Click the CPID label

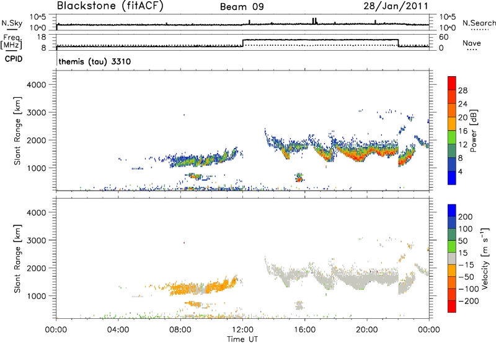[x=14, y=59]
